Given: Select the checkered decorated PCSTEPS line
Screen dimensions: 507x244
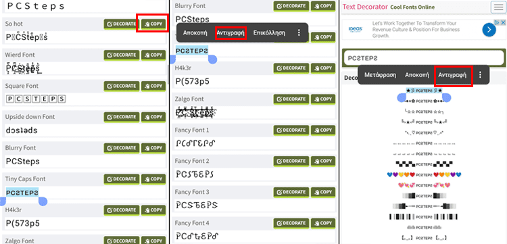Looking at the screenshot, I should [x=424, y=164].
